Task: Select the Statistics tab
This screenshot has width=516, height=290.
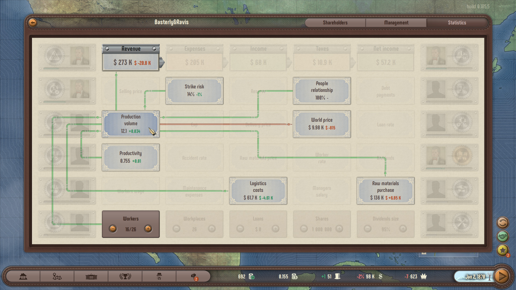Action: point(457,23)
